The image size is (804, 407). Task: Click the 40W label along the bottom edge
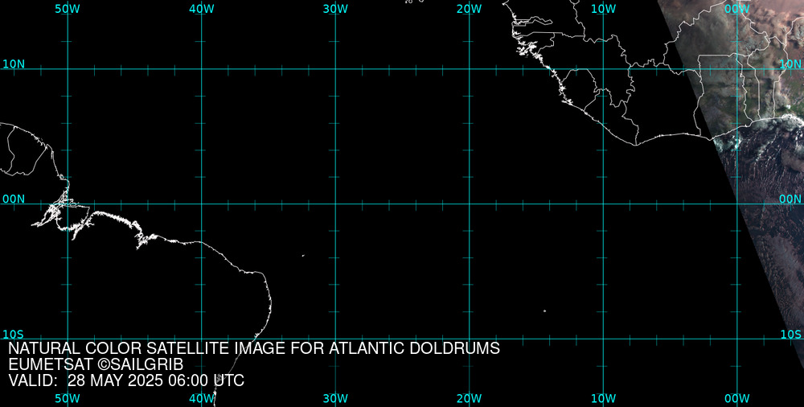[202, 398]
